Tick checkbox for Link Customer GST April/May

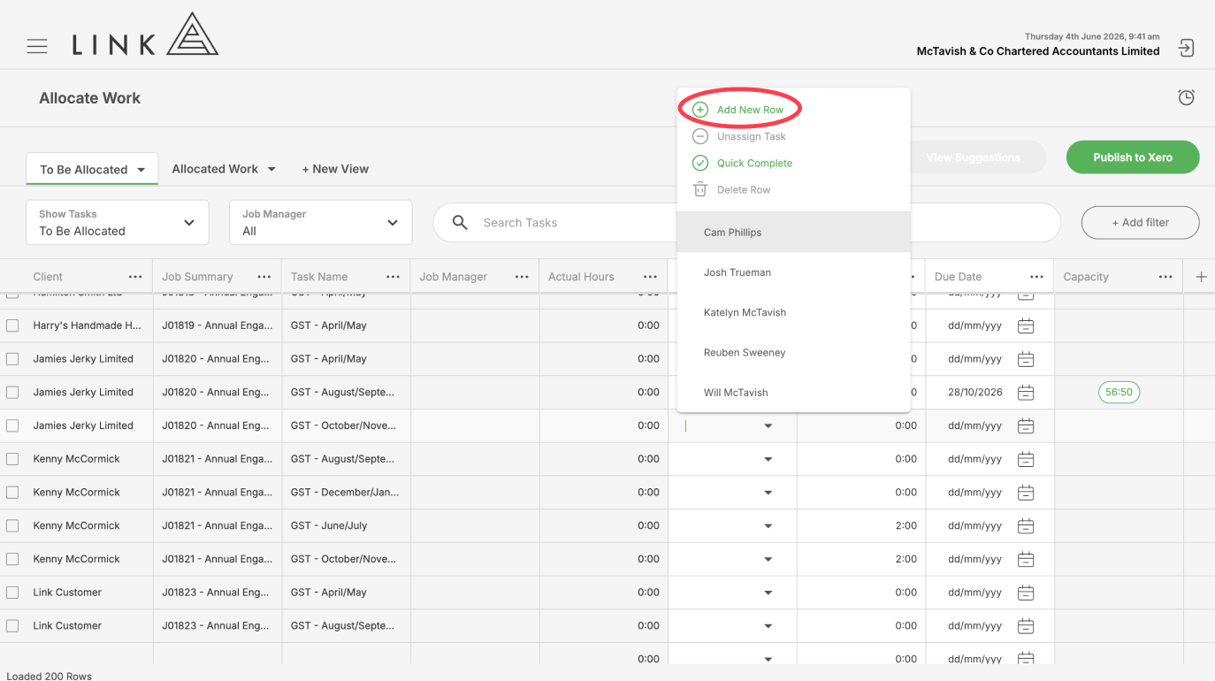click(12, 593)
